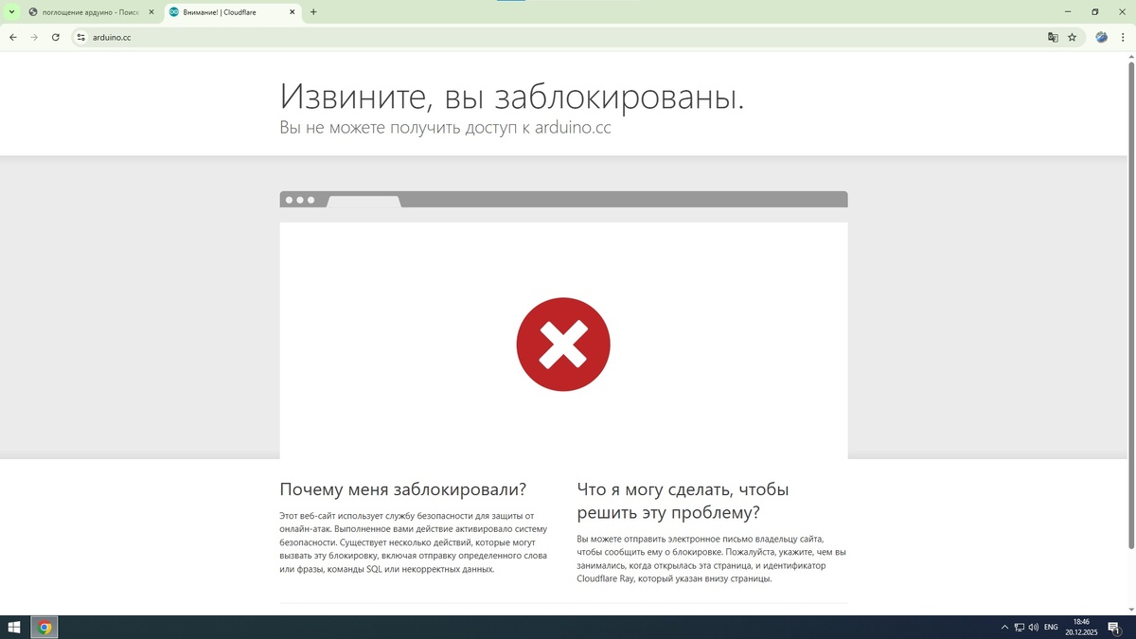The width and height of the screenshot is (1136, 639).
Task: Bookmark this page with the star icon
Action: point(1072,37)
